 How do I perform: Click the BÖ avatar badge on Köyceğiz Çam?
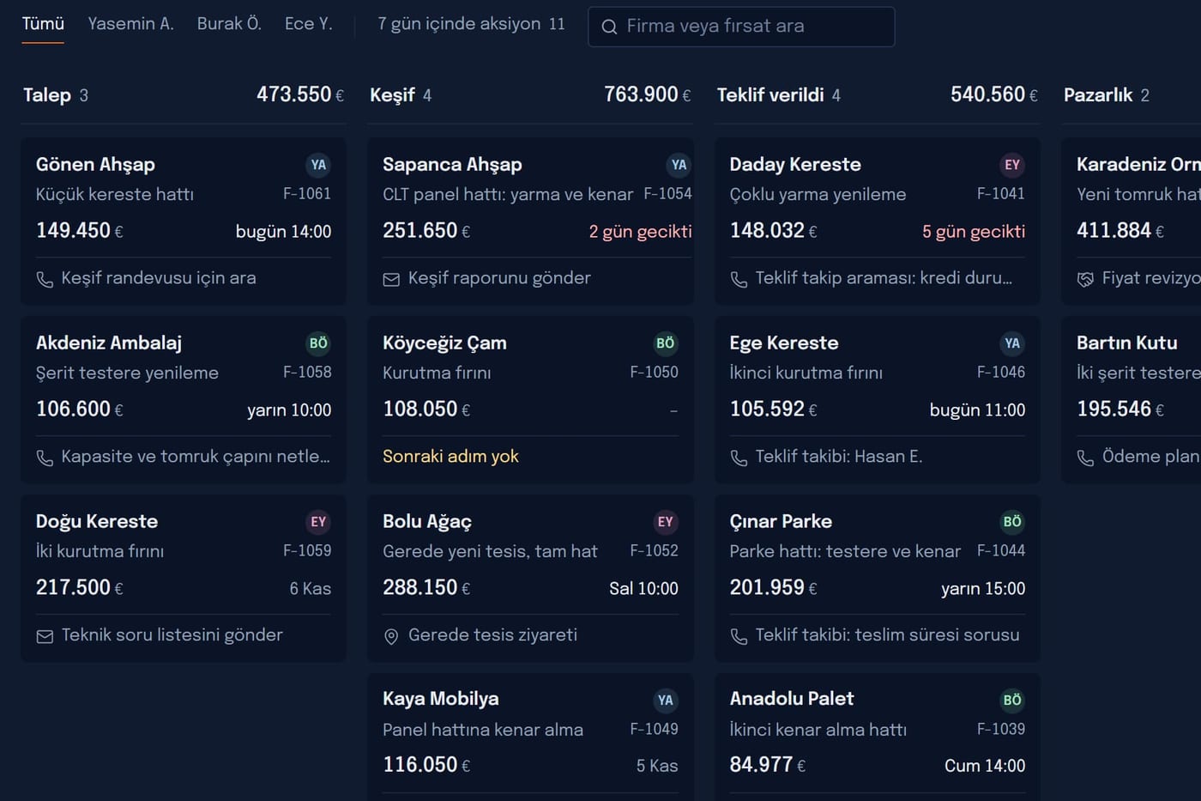pyautogui.click(x=666, y=343)
